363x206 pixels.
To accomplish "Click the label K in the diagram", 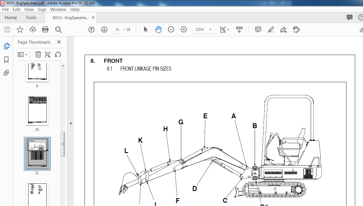I will click(x=141, y=140).
